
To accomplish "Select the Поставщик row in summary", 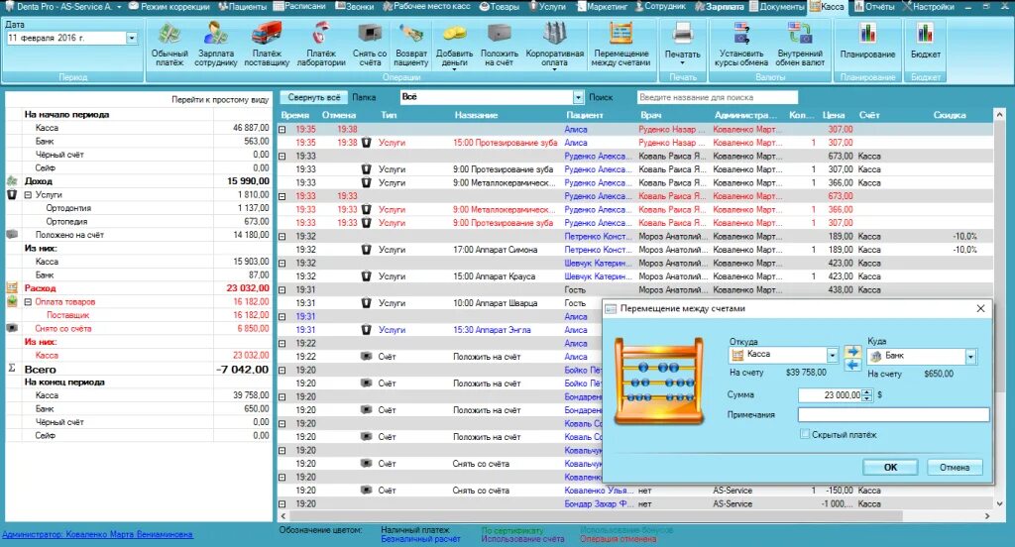I will pyautogui.click(x=137, y=315).
